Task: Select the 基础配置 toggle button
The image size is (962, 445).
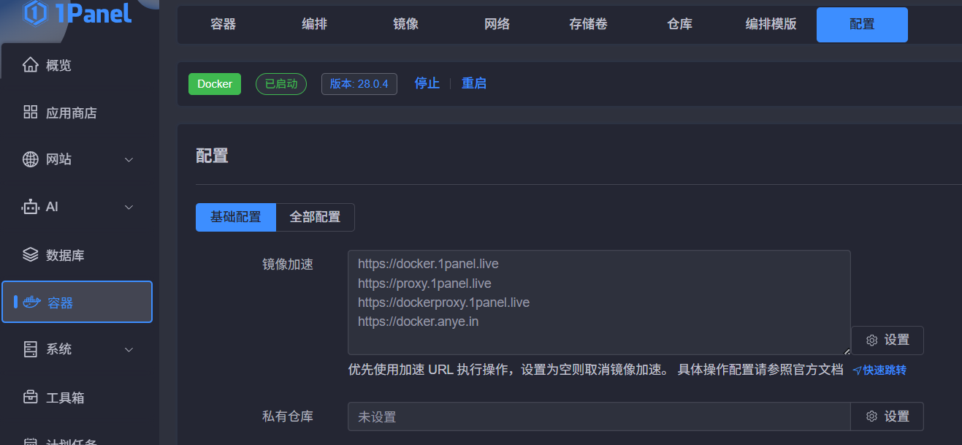Action: pos(236,217)
